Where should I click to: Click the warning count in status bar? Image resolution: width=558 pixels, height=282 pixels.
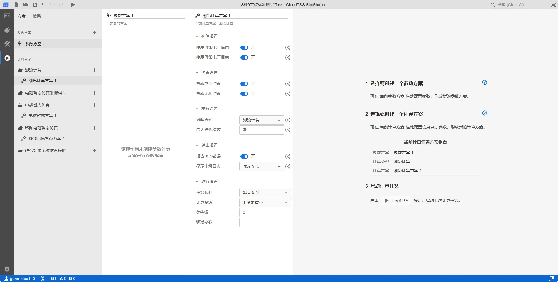click(63, 278)
